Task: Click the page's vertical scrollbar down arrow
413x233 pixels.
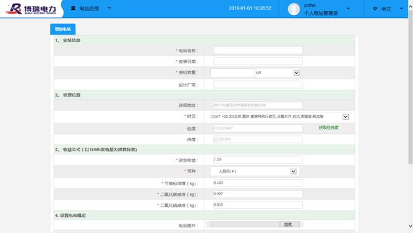Action: pyautogui.click(x=411, y=226)
